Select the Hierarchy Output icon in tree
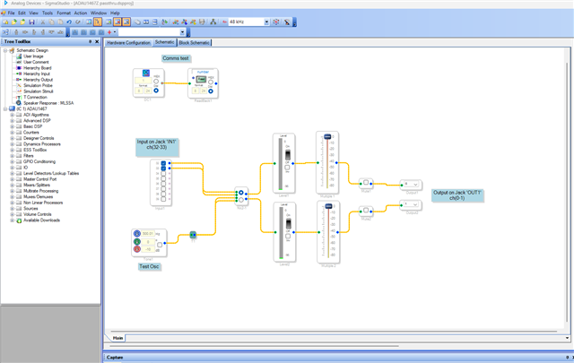Viewport: 574px width, 363px height. (x=19, y=80)
